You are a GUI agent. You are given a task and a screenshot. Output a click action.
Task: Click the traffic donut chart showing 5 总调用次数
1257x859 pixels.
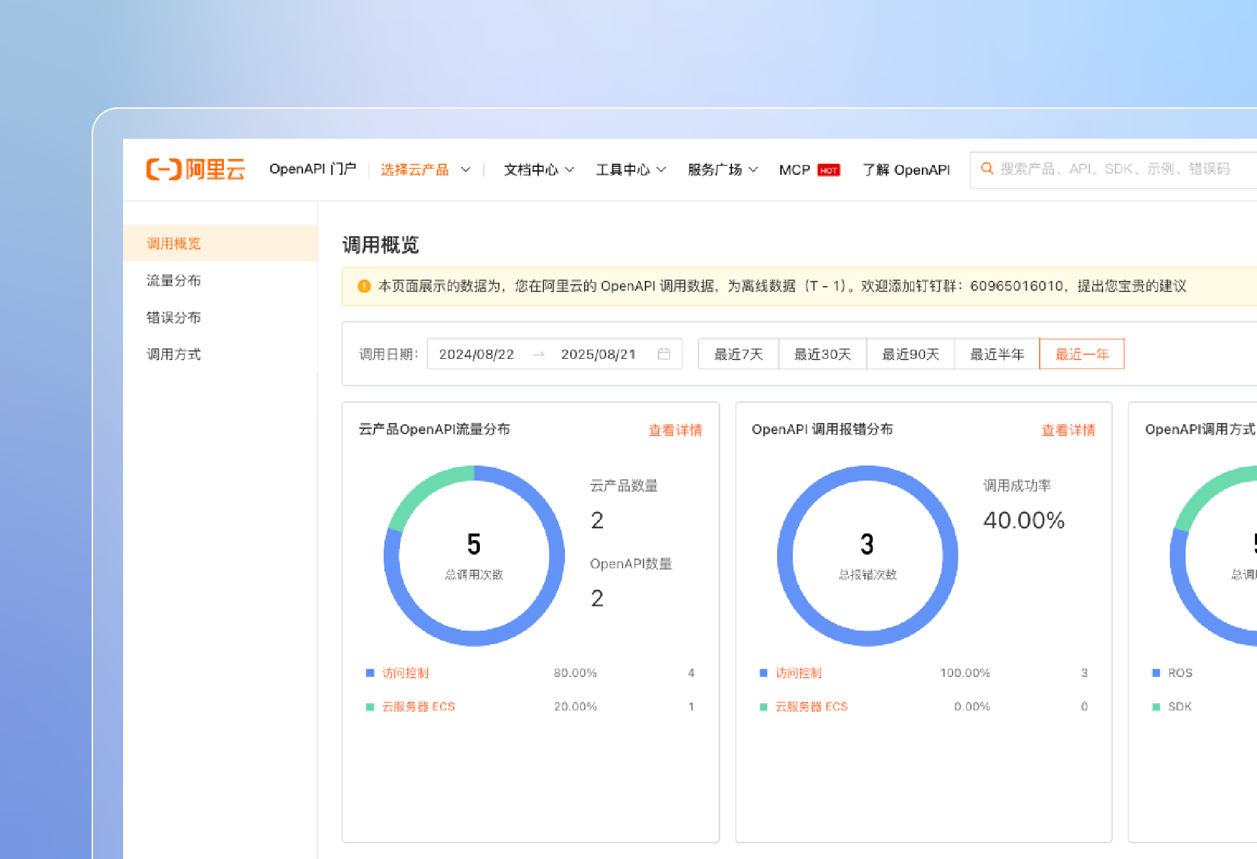coord(474,556)
